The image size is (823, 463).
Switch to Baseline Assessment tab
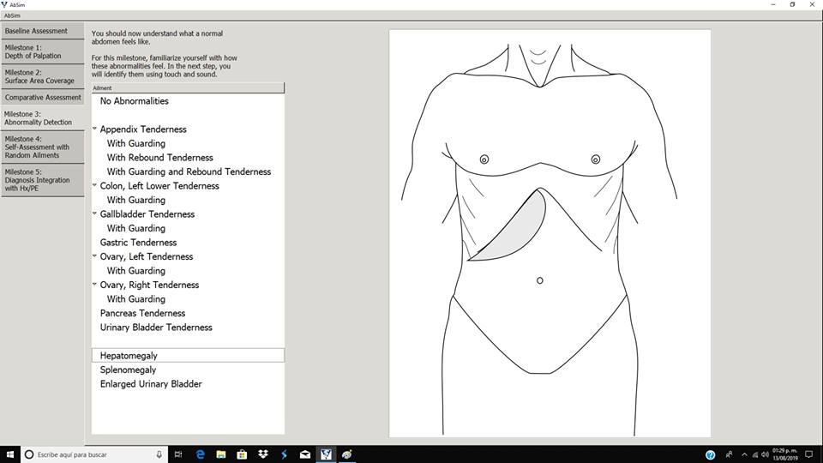pos(42,31)
